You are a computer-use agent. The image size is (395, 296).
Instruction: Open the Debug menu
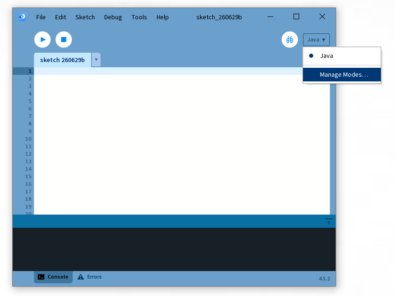(113, 17)
